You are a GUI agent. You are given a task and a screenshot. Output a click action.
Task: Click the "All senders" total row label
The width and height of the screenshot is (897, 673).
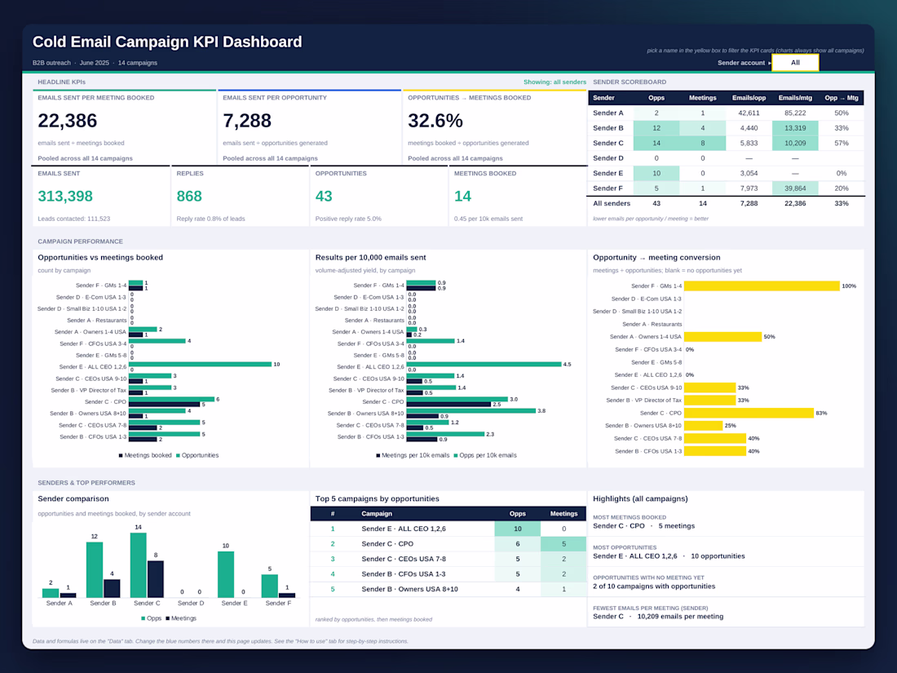click(612, 203)
